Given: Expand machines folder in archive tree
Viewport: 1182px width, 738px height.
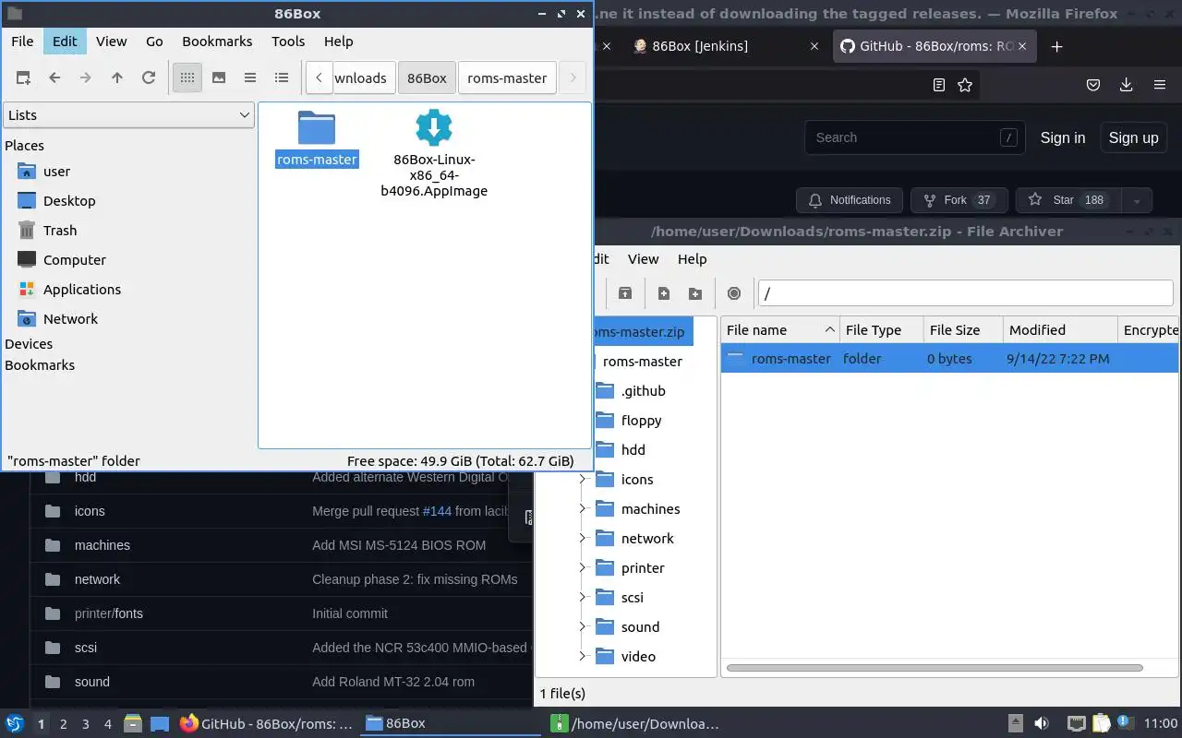Looking at the screenshot, I should 583,509.
